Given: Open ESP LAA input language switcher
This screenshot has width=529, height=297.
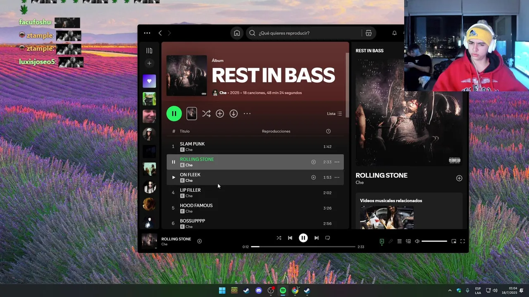Looking at the screenshot, I should (x=478, y=290).
